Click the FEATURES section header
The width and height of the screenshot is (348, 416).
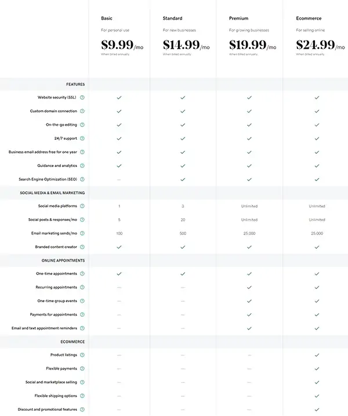(x=75, y=84)
